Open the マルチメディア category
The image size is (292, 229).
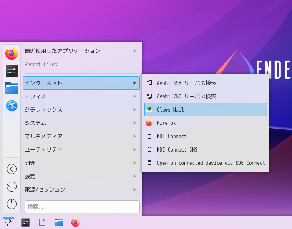(x=81, y=136)
